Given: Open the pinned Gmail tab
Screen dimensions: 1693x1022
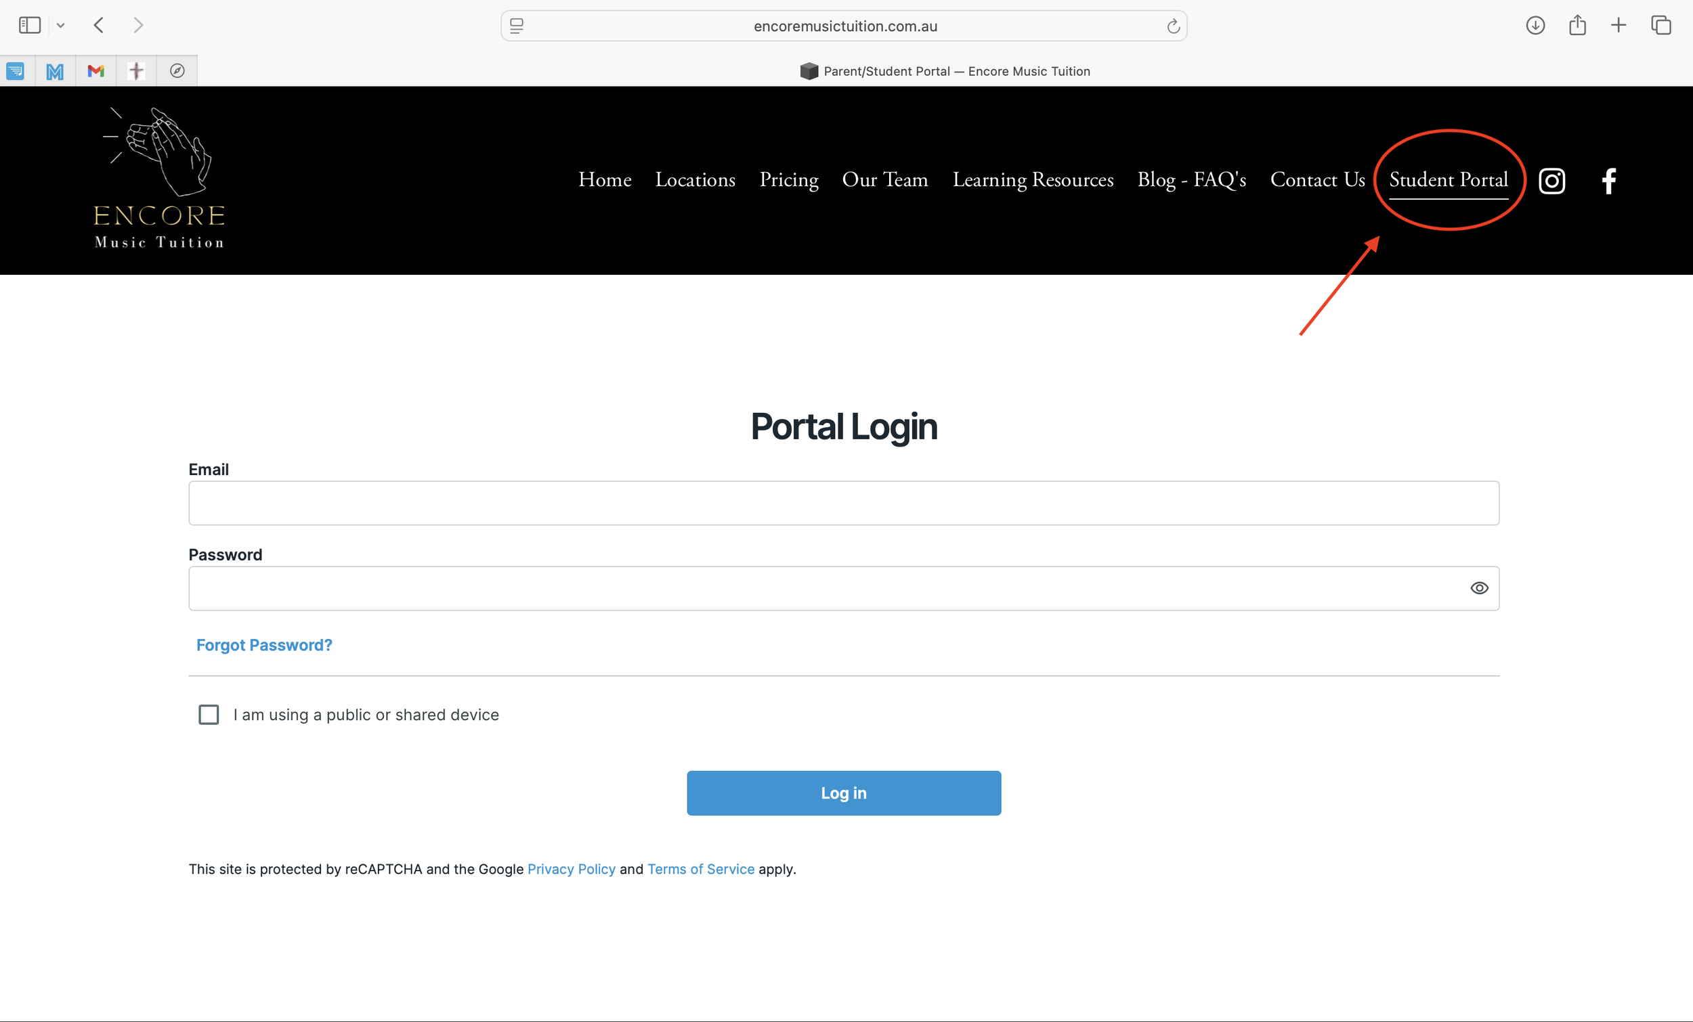Looking at the screenshot, I should (96, 71).
